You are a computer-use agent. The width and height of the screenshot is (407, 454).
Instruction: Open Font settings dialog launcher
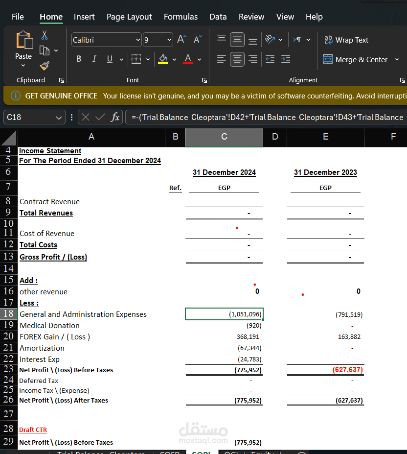tap(204, 80)
